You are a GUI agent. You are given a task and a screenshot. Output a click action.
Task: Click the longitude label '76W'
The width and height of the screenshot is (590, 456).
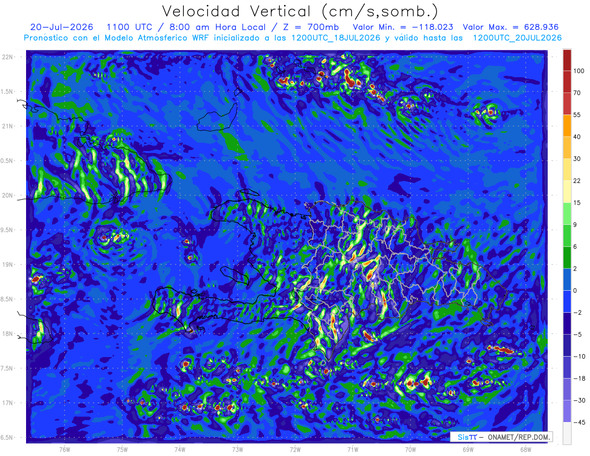[64, 449]
